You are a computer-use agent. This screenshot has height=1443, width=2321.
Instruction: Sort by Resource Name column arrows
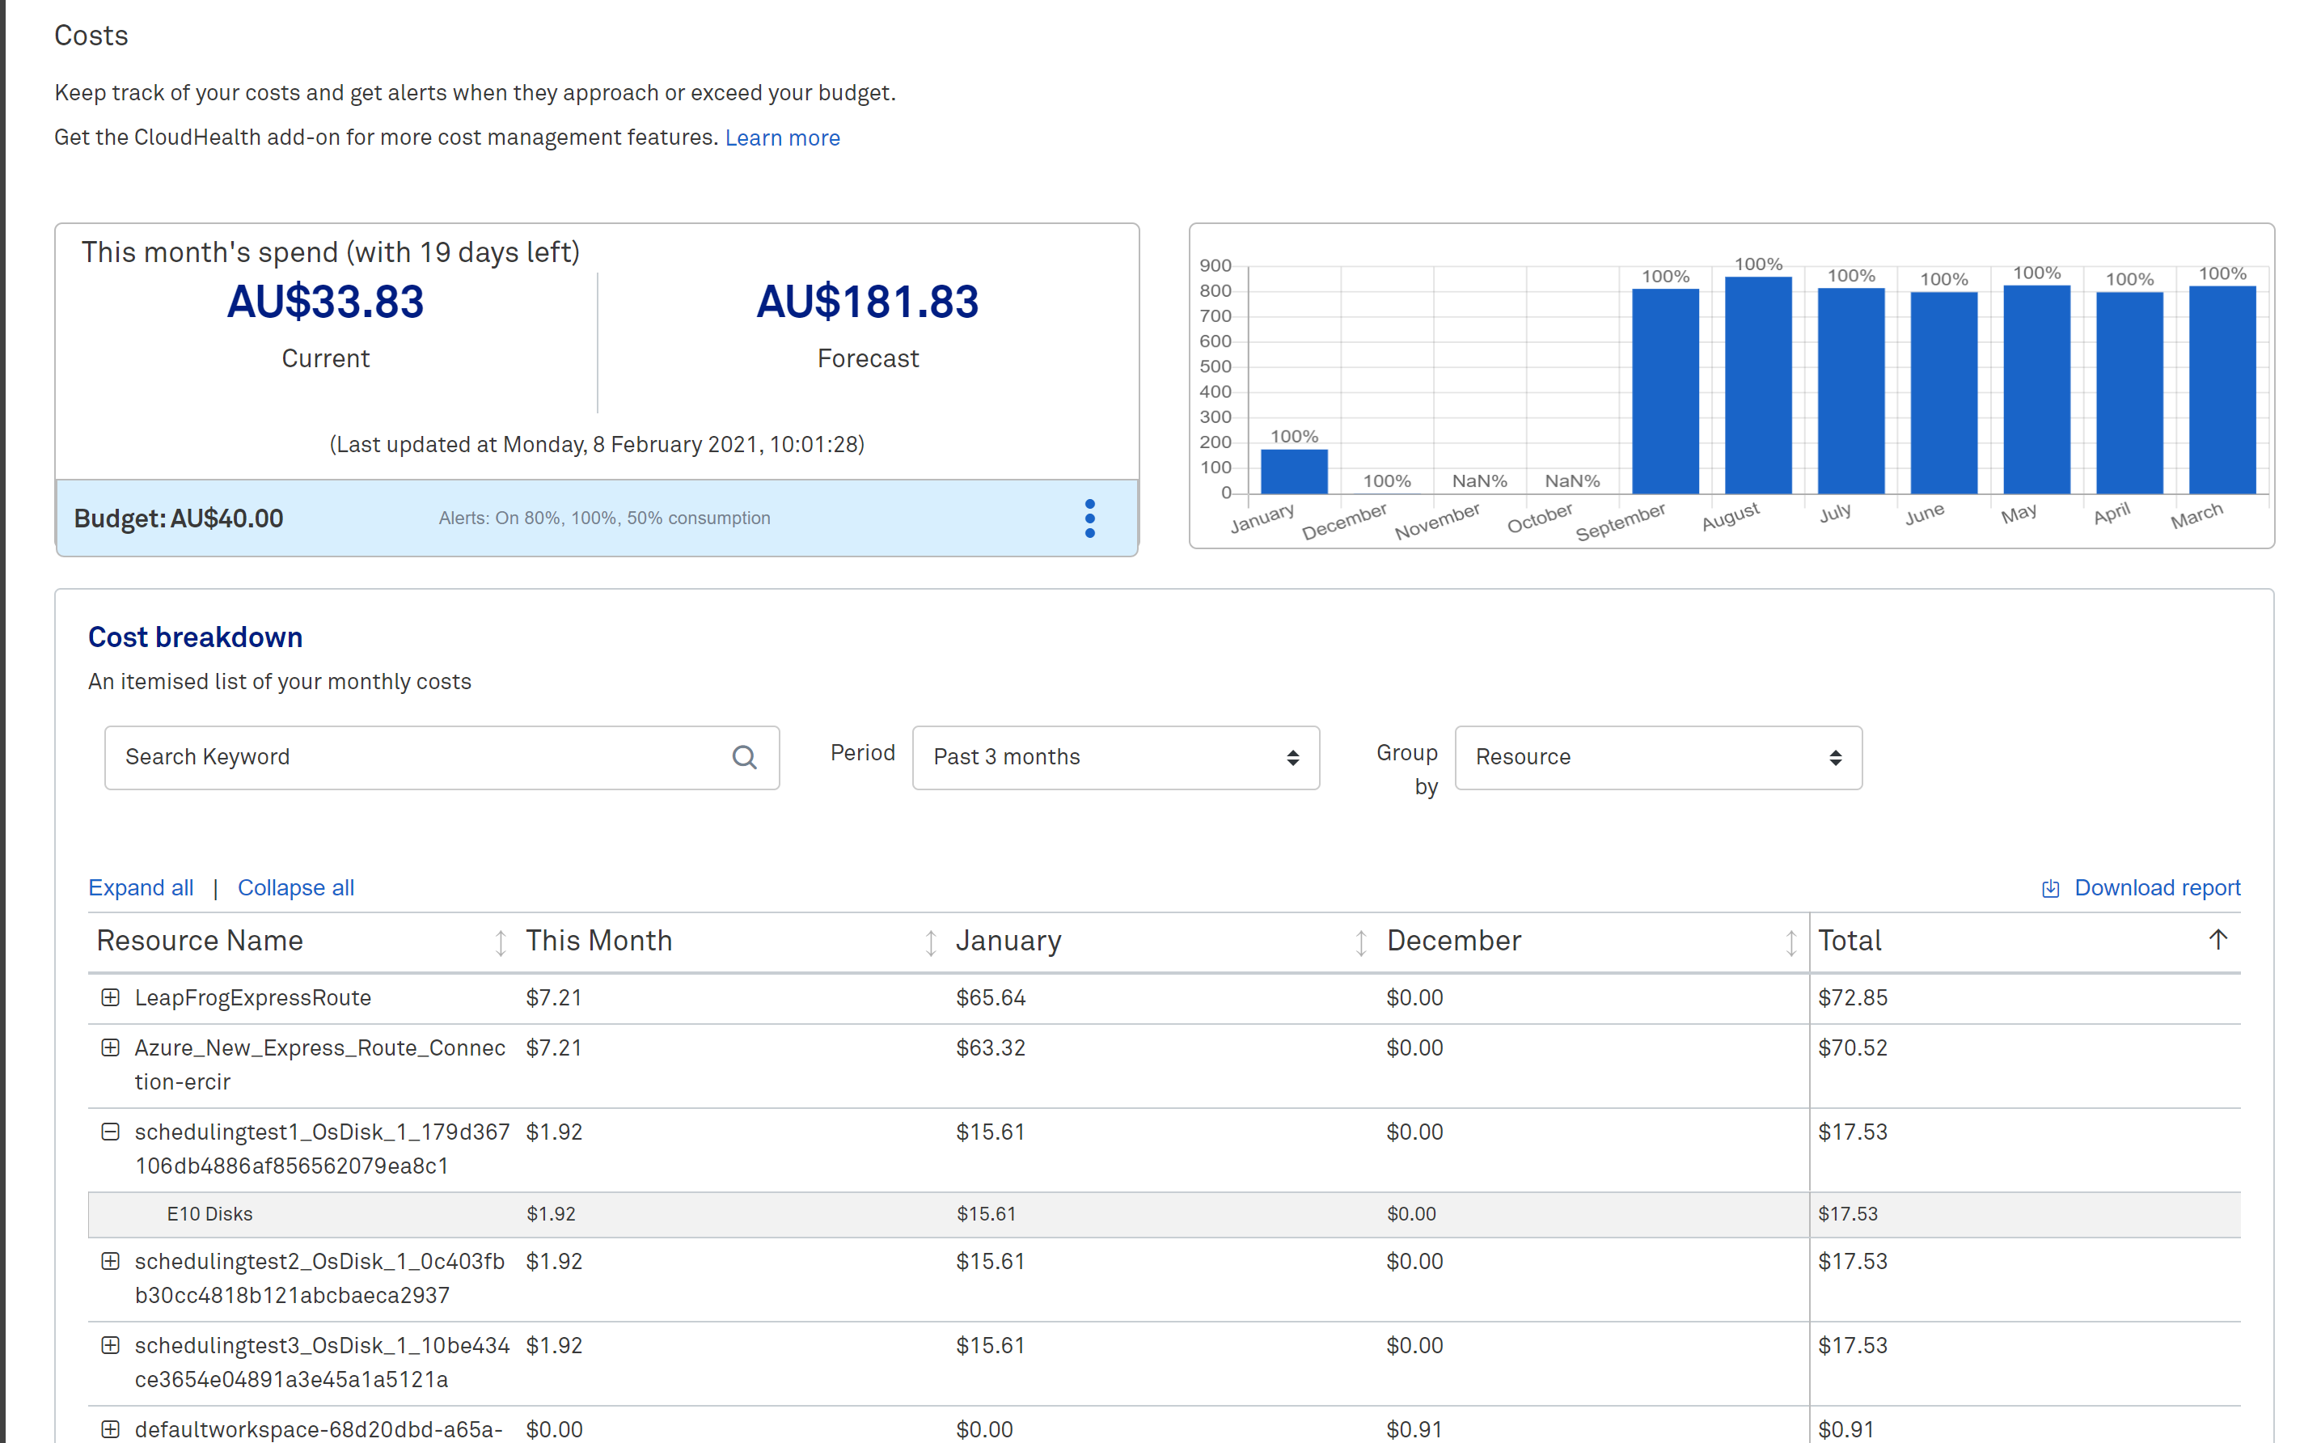(500, 943)
